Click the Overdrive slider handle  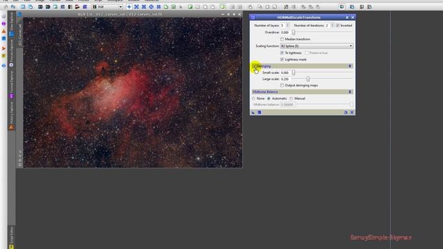(x=293, y=33)
